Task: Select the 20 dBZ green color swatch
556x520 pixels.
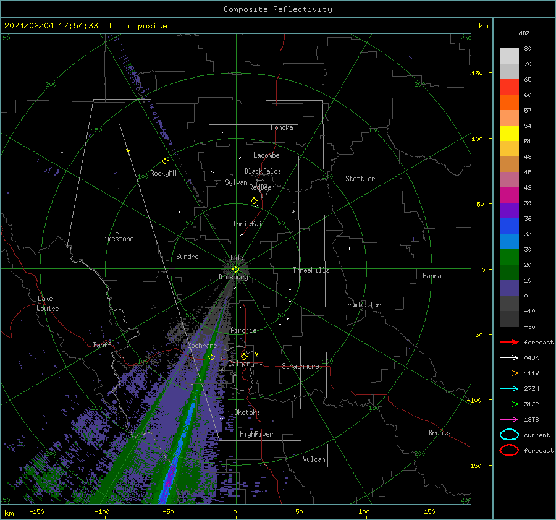Action: click(x=509, y=257)
